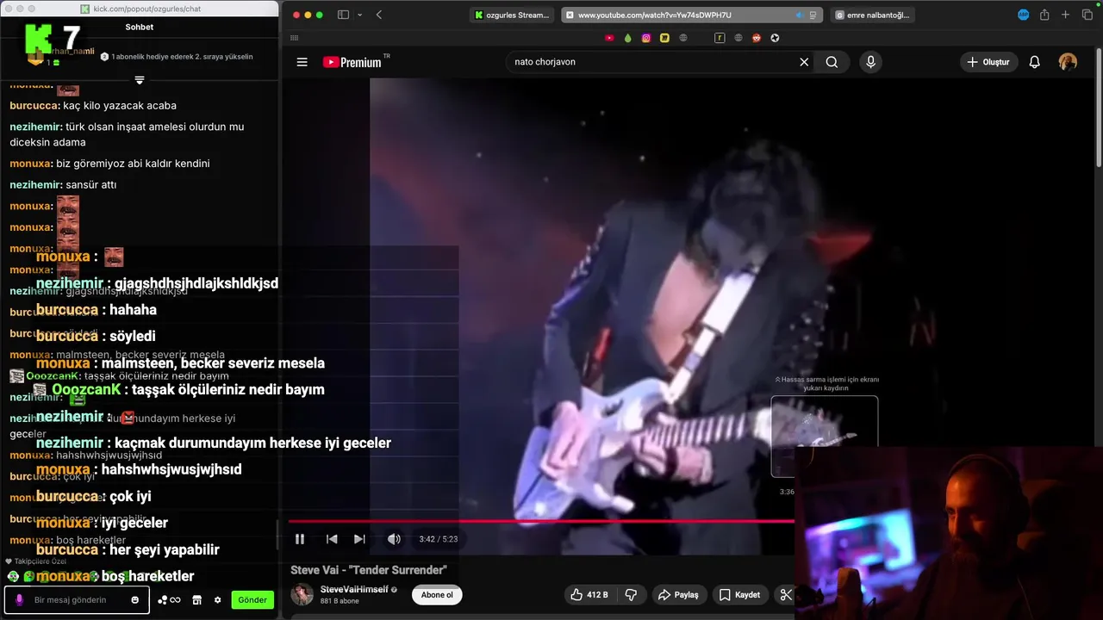Start voice search with the microphone
The image size is (1103, 620).
(870, 62)
